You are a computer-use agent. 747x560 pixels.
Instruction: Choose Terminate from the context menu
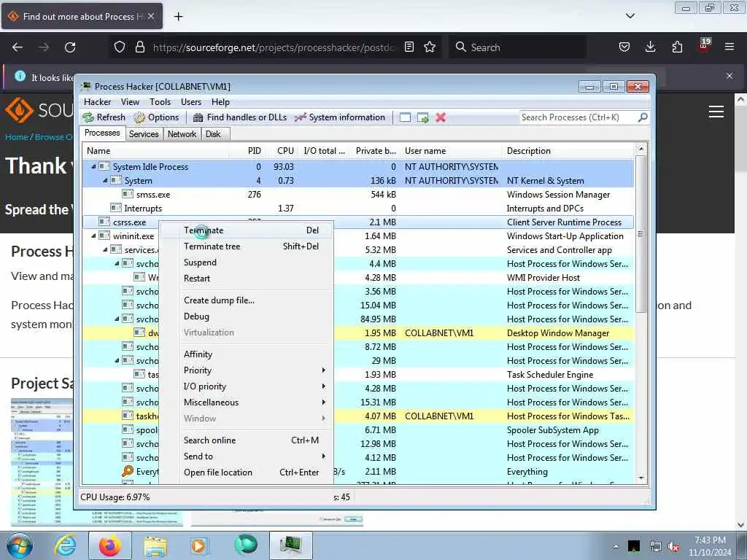point(247,230)
